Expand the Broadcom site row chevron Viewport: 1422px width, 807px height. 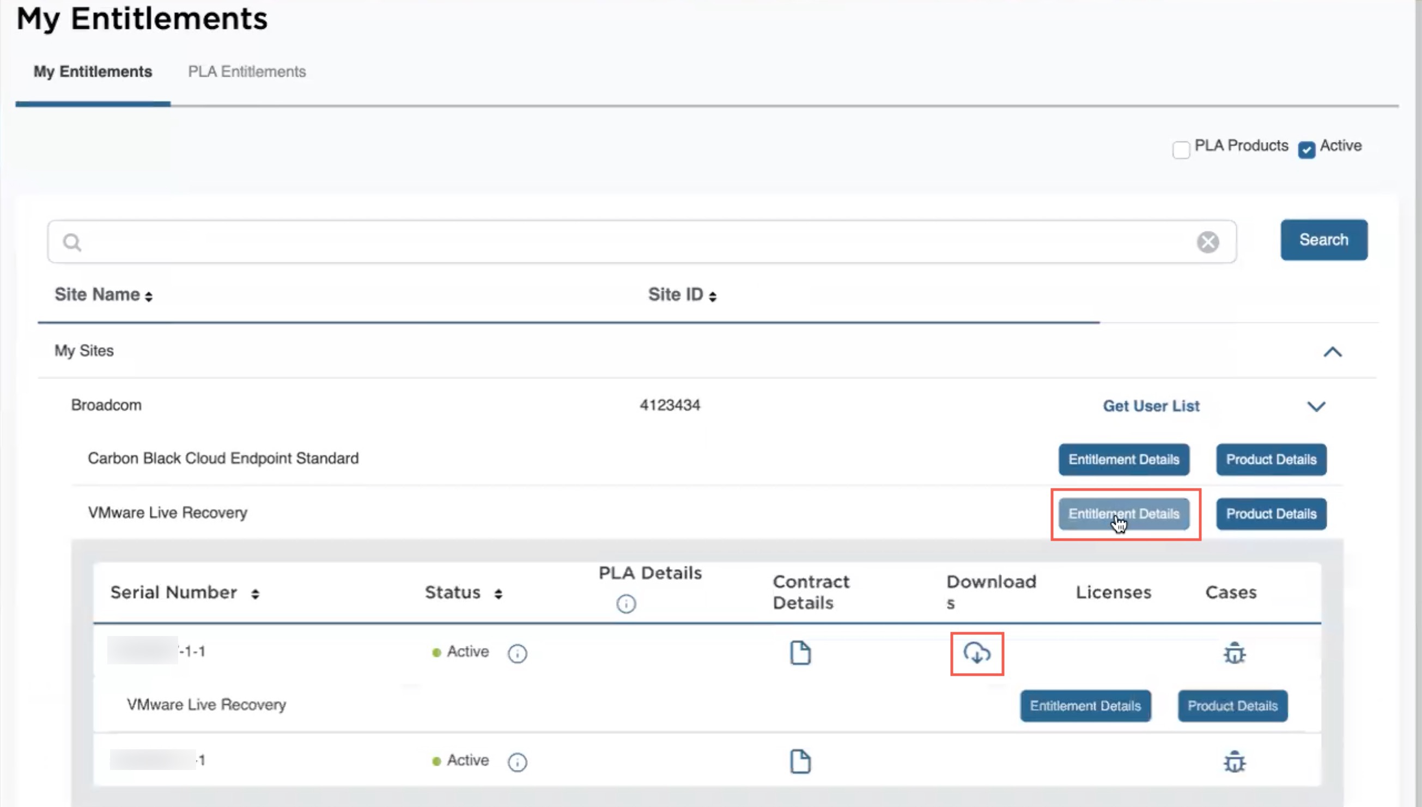(1317, 406)
